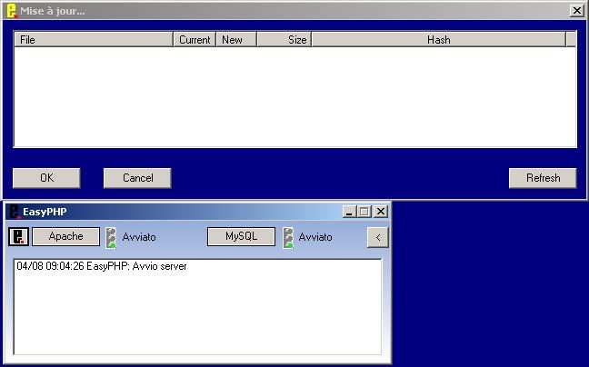Click the 'Avviato' status text next to MySQL
Image resolution: width=589 pixels, height=367 pixels.
[x=315, y=237]
